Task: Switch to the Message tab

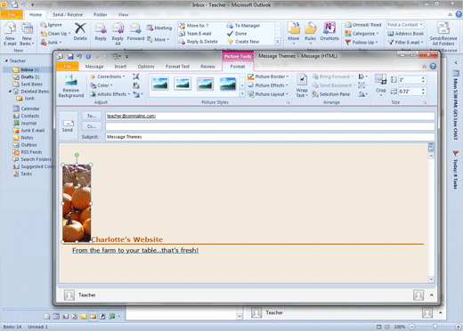Action: click(x=94, y=67)
